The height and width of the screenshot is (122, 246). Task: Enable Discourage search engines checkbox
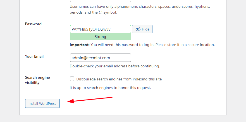[72, 79]
